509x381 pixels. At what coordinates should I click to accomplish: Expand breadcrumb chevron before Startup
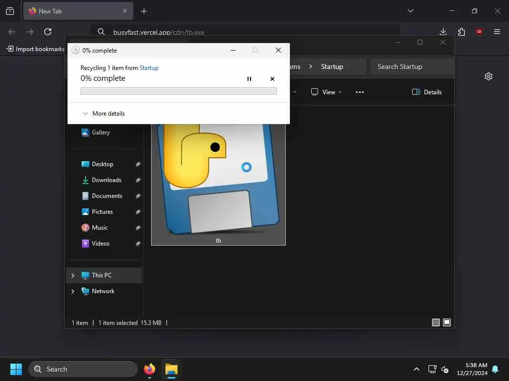[x=311, y=66]
